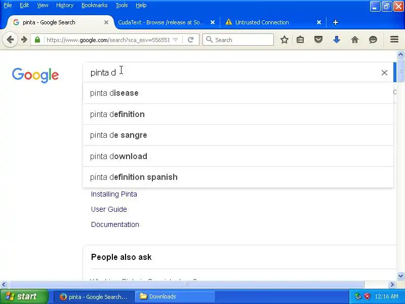Open the Documentation link
405x304 pixels.
[115, 224]
